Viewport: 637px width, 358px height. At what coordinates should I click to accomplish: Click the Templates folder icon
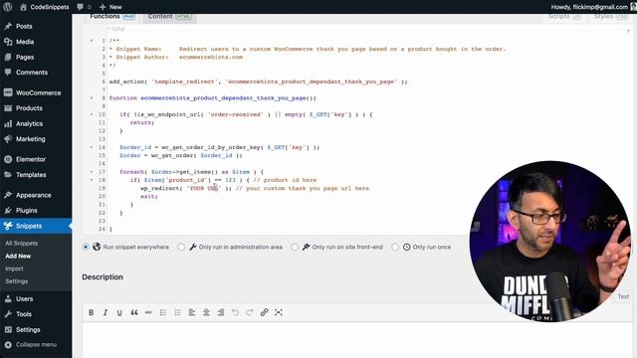tap(8, 175)
